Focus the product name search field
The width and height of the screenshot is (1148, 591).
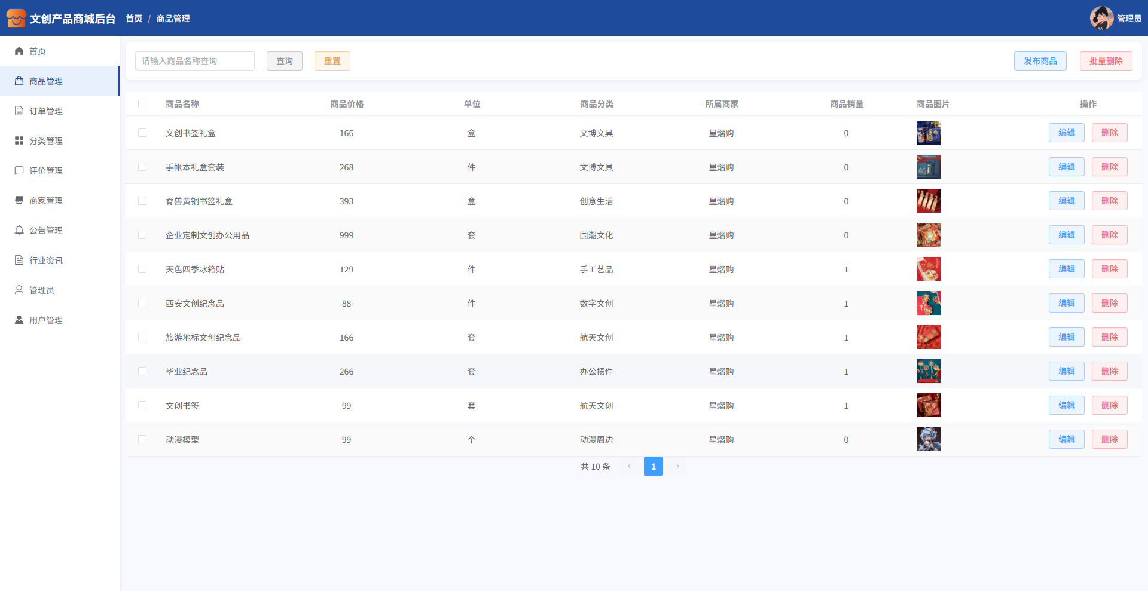(x=195, y=61)
